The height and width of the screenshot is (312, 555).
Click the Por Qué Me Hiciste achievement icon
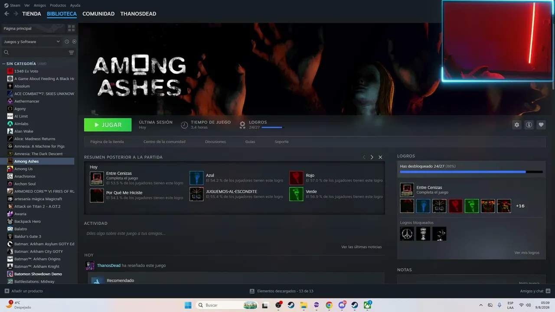[97, 195]
